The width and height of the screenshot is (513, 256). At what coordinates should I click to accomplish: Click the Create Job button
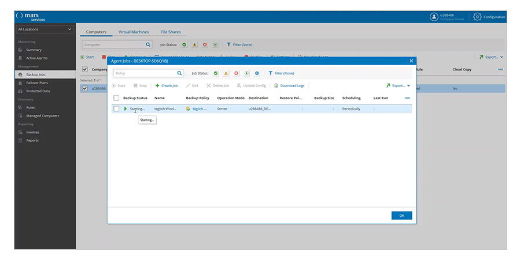point(166,85)
